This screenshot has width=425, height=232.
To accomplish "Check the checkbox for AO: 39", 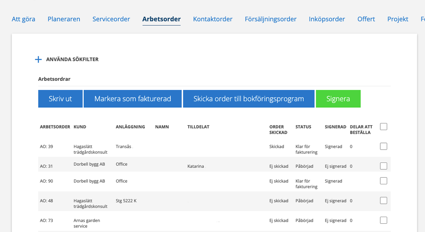I will (x=383, y=146).
